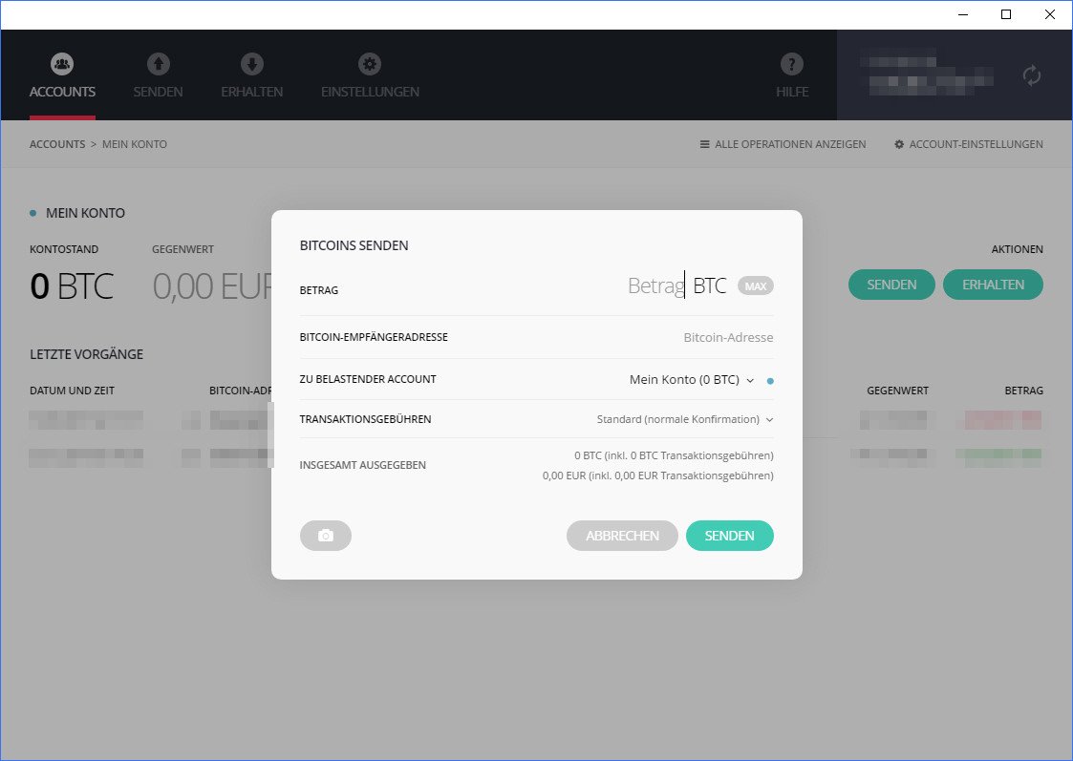Click the 0,00 EUR Gegenwert value

(212, 285)
